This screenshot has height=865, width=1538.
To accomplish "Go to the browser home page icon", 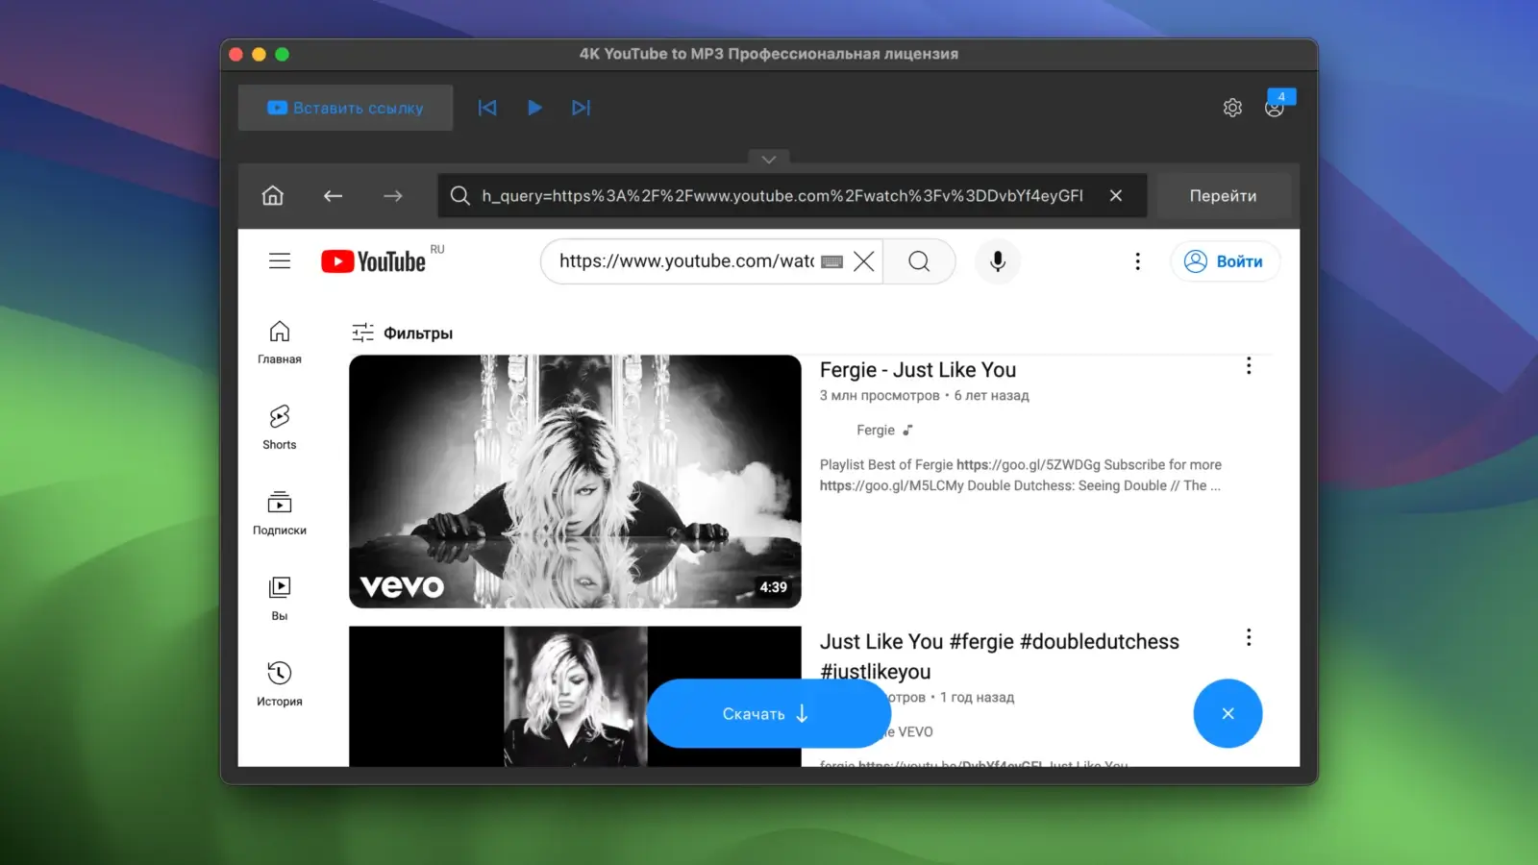I will coord(272,195).
